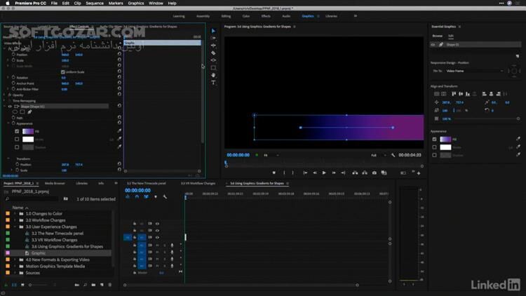Click the New Layer icon in Essential Graphics
The image size is (526, 296).
click(518, 56)
